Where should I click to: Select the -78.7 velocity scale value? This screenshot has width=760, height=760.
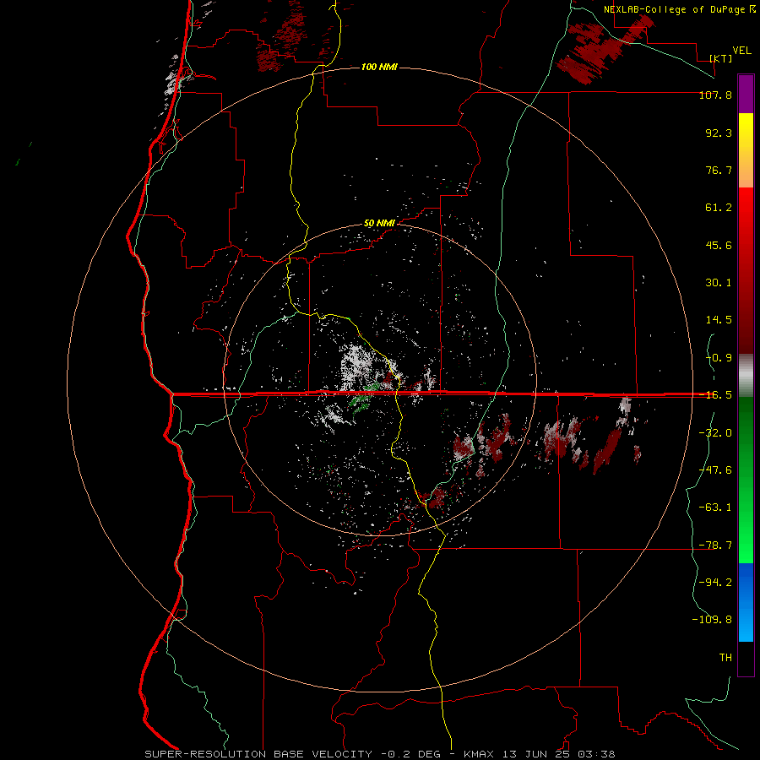click(715, 546)
